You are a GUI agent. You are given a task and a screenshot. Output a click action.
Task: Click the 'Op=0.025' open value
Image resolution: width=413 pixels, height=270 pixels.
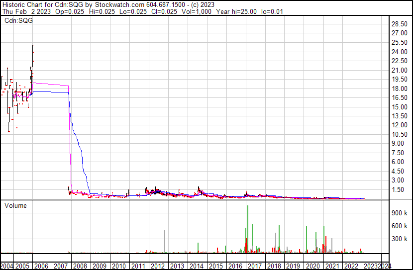(x=70, y=11)
